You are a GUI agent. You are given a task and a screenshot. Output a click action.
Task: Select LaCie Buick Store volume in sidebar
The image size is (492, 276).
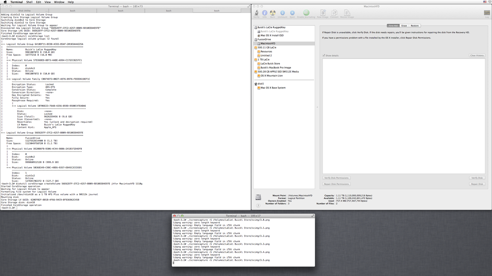[x=270, y=63]
